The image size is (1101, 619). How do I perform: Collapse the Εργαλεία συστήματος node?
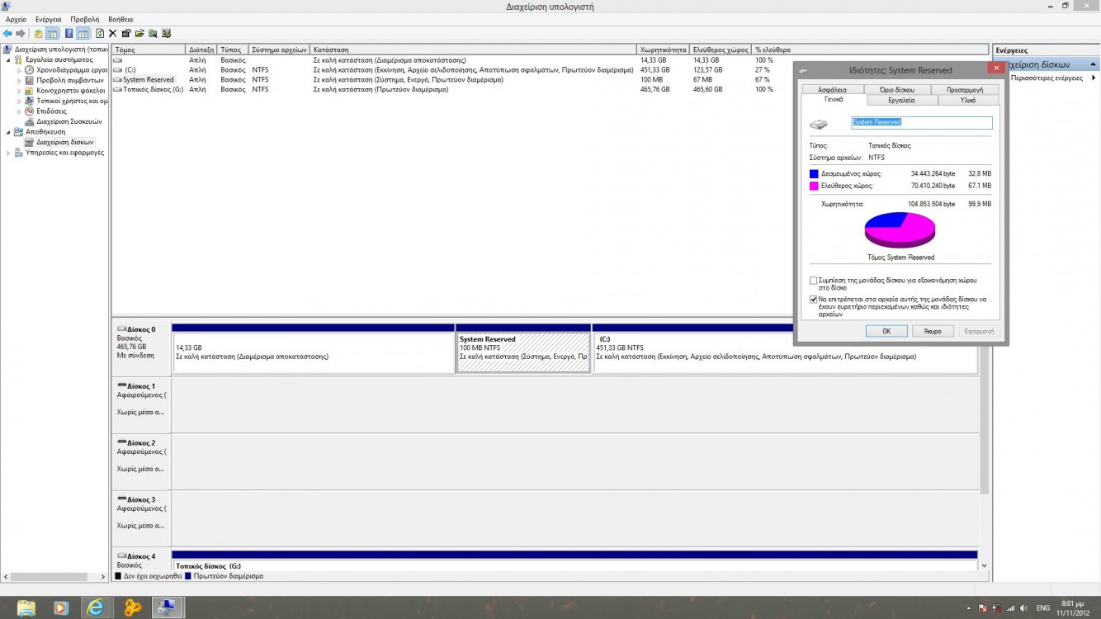[x=9, y=59]
